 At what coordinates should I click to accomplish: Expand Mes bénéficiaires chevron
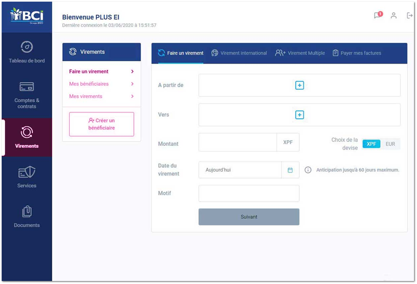[x=132, y=84]
